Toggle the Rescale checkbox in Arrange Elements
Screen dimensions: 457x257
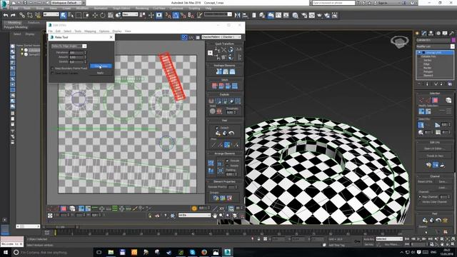click(x=228, y=161)
